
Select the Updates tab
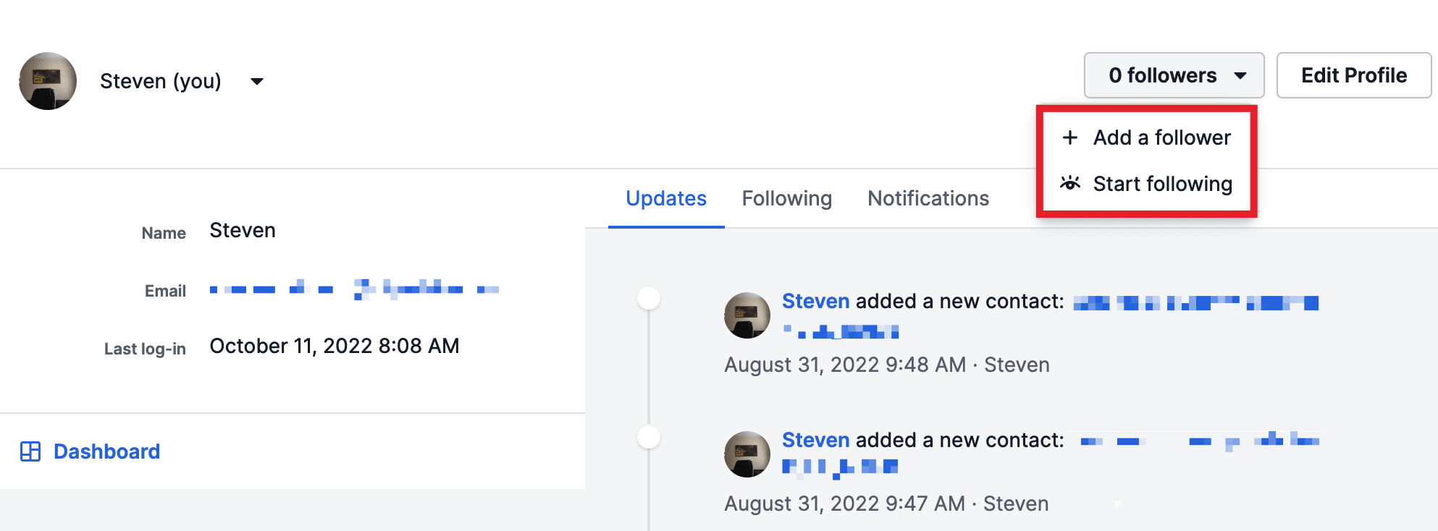666,198
